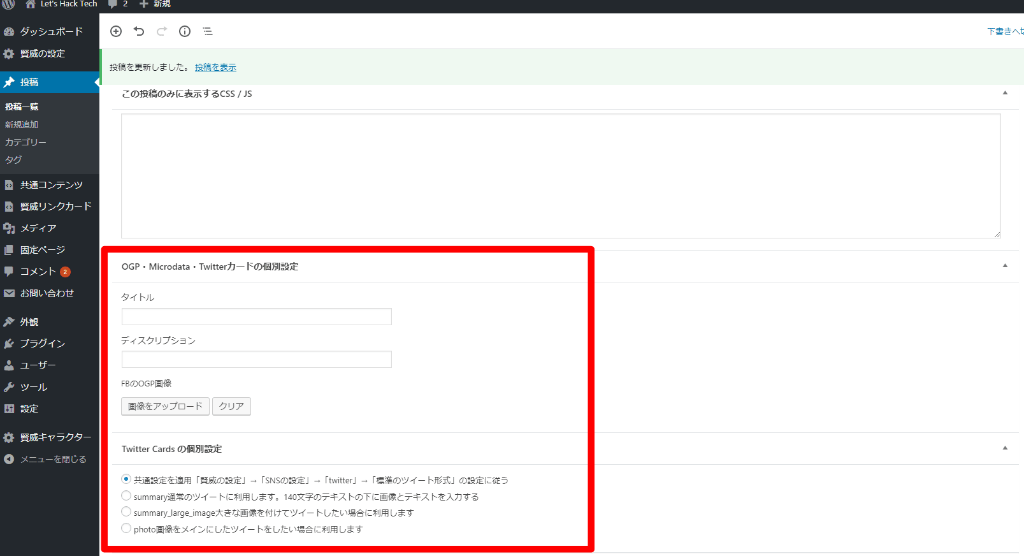The height and width of the screenshot is (556, 1024).
Task: Click the 固定ページ icon
Action: point(9,250)
